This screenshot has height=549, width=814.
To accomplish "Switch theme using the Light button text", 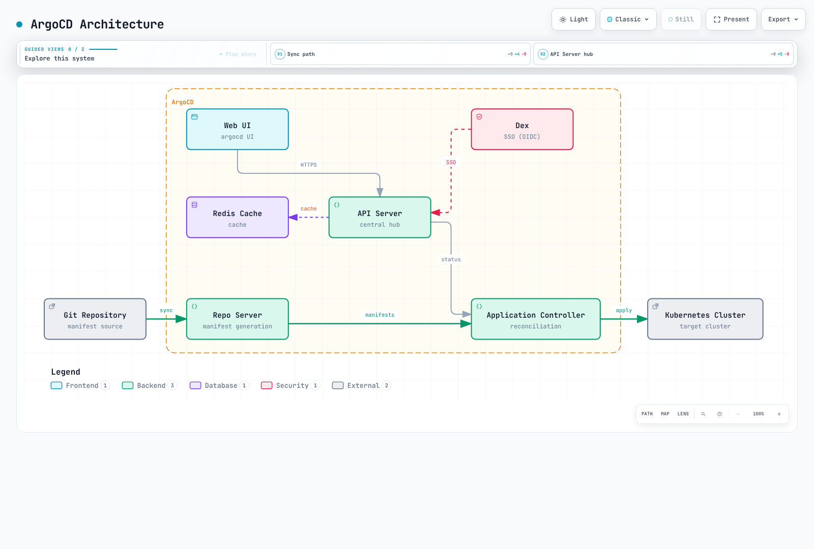I will point(579,19).
